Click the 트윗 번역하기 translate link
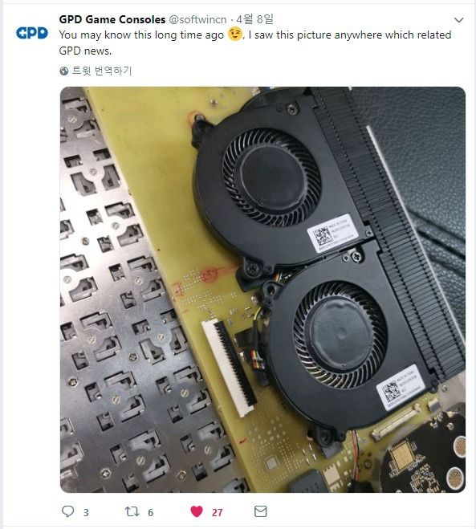This screenshot has width=476, height=529. [x=102, y=71]
